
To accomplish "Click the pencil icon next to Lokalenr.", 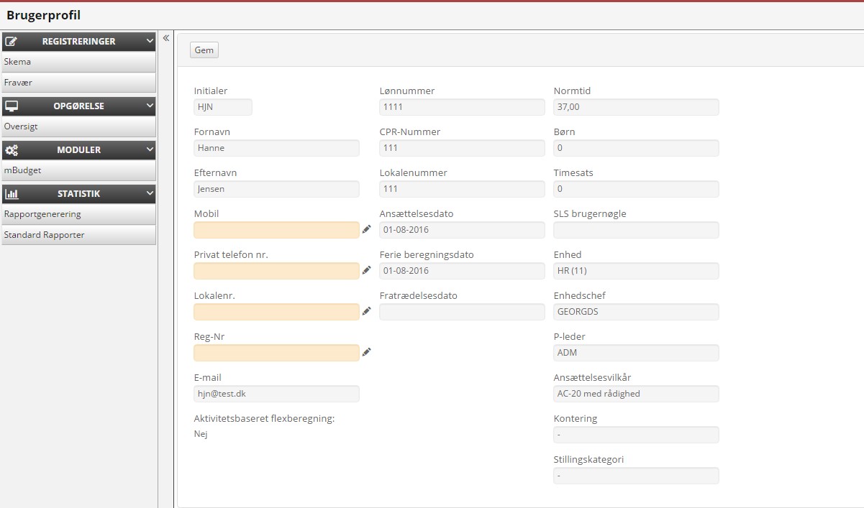I will tap(367, 311).
